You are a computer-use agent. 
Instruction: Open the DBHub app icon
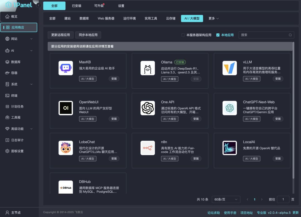[66, 187]
